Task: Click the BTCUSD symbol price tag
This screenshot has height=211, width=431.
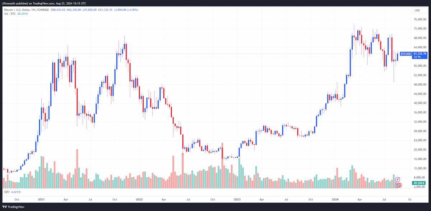Action: click(405, 54)
